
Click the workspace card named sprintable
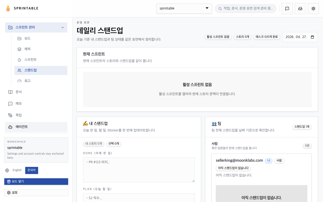36,150
